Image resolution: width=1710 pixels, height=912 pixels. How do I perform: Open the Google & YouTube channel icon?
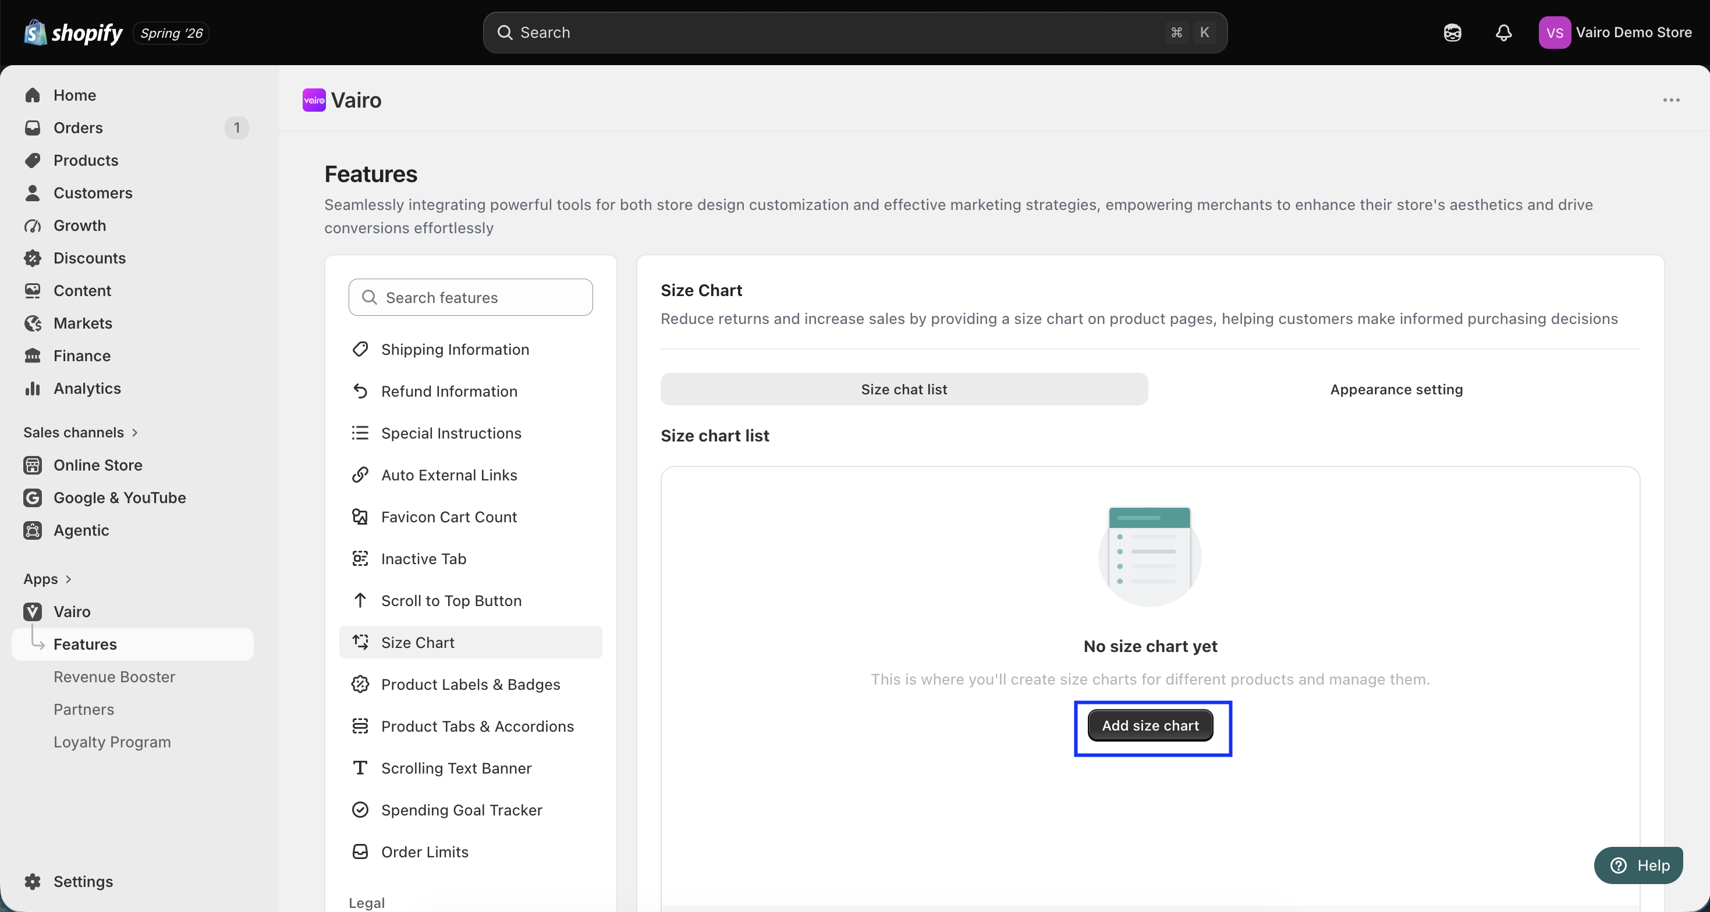click(x=33, y=497)
